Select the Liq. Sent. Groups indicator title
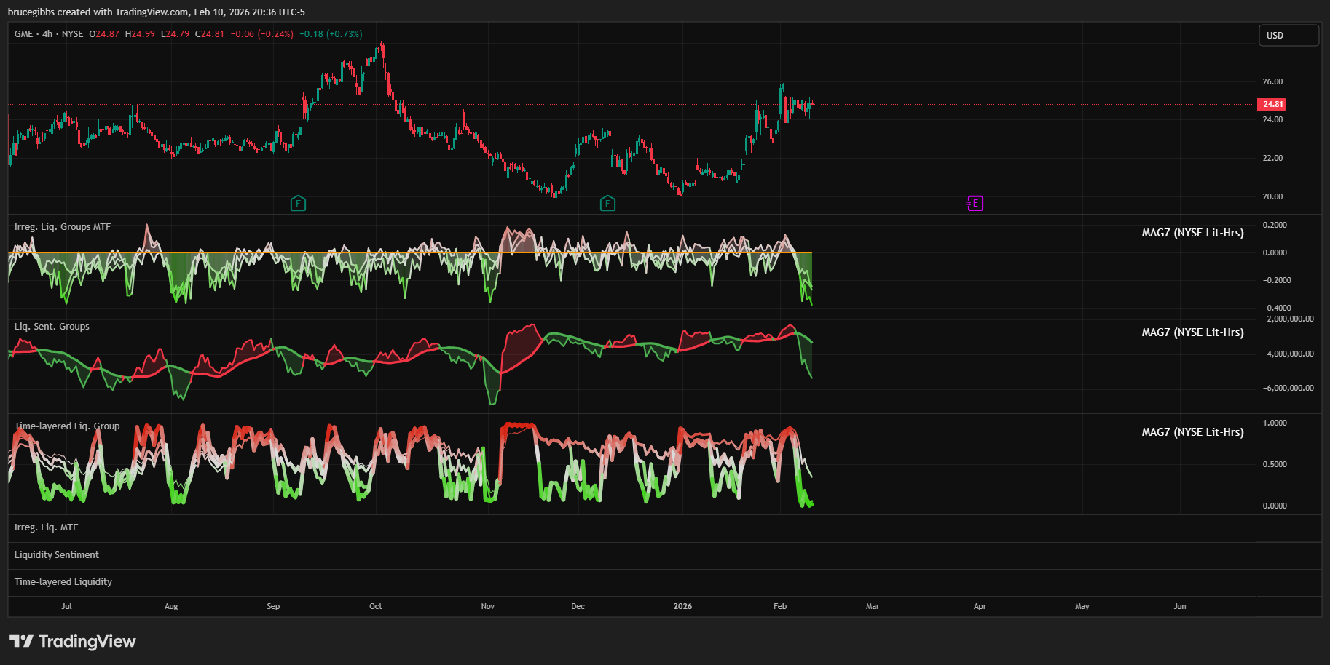1330x665 pixels. point(52,327)
